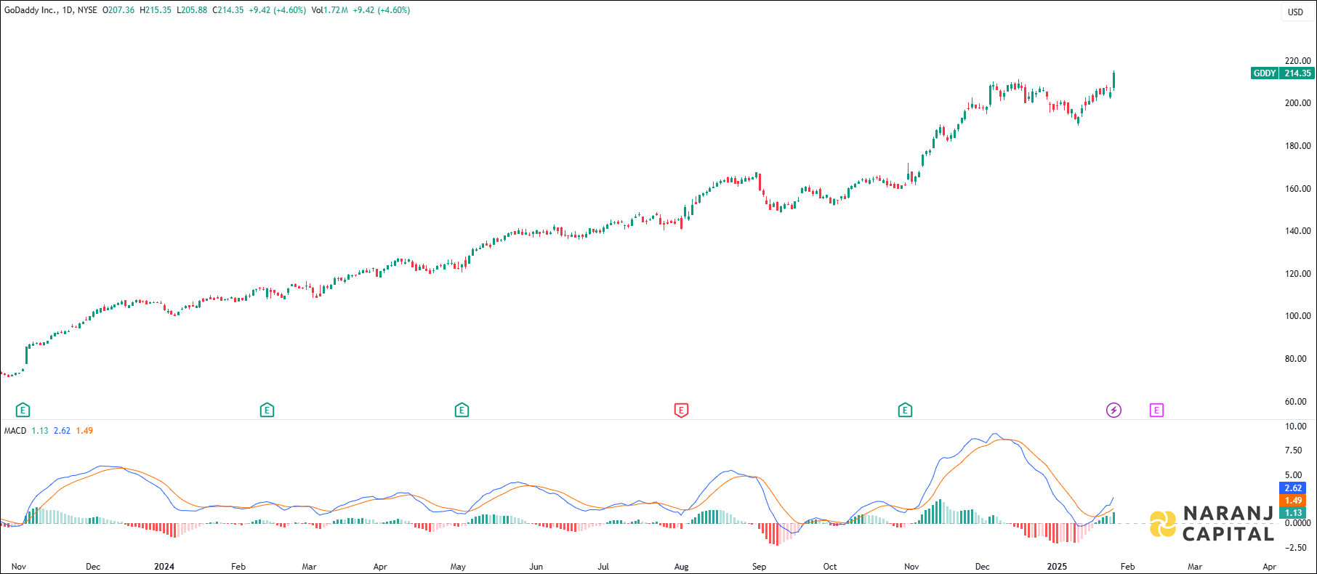The width and height of the screenshot is (1317, 574).
Task: Click the blue MACD value 2.62 in legend
Action: coord(62,431)
